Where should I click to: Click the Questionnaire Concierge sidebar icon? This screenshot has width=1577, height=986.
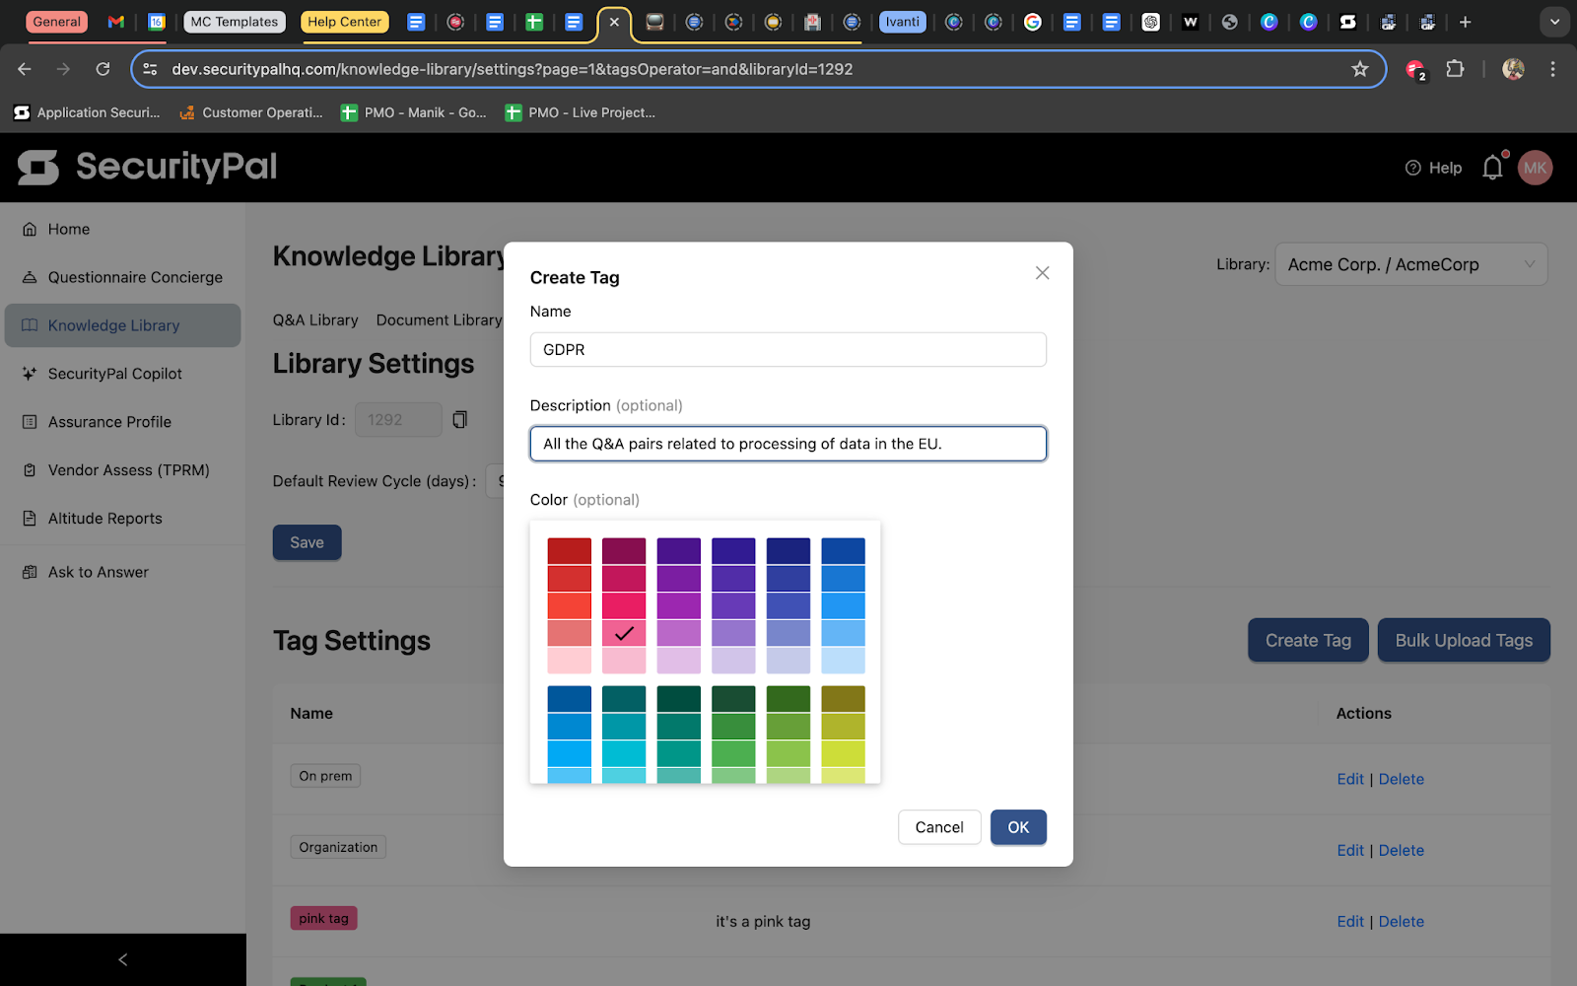click(30, 277)
